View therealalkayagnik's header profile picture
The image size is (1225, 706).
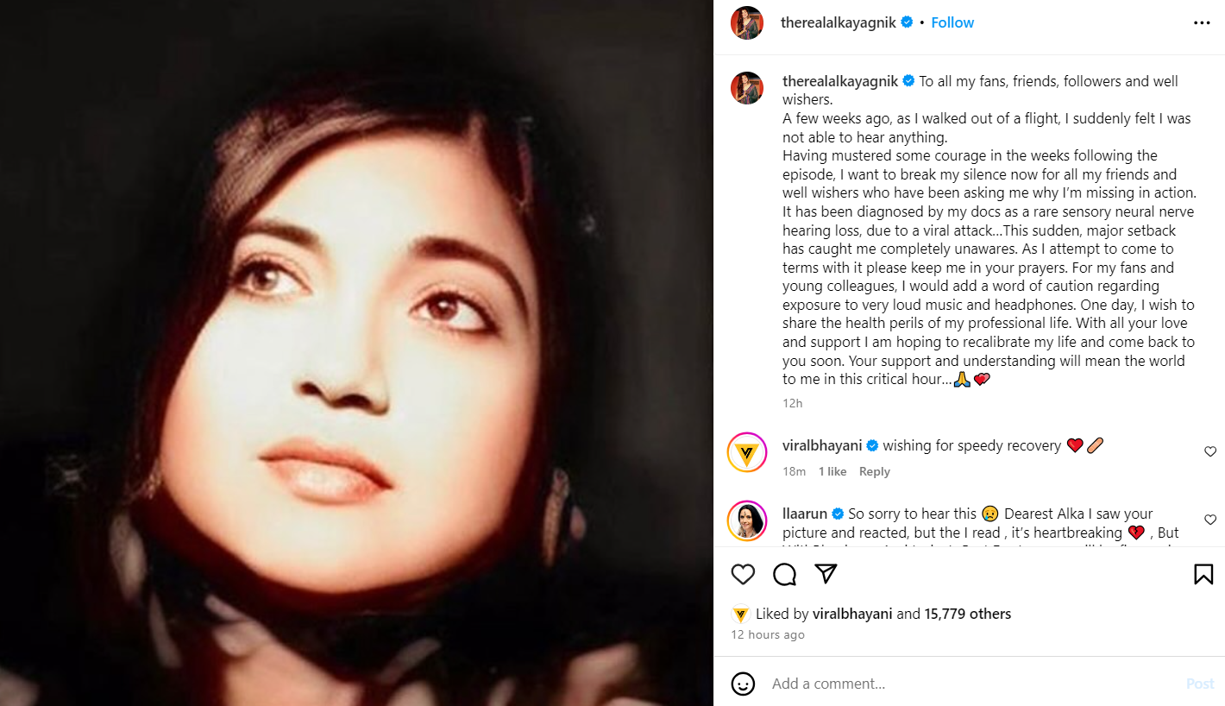click(747, 23)
